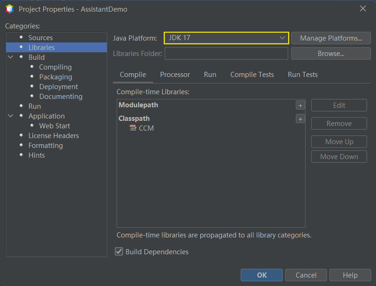Viewport: 376px width, 286px height.
Task: Collapse the Build category node
Action: click(x=11, y=57)
